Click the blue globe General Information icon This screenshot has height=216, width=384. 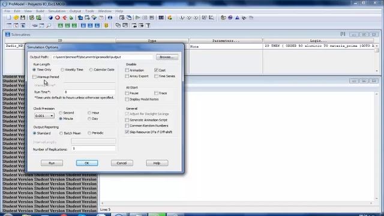pyautogui.click(x=110, y=17)
